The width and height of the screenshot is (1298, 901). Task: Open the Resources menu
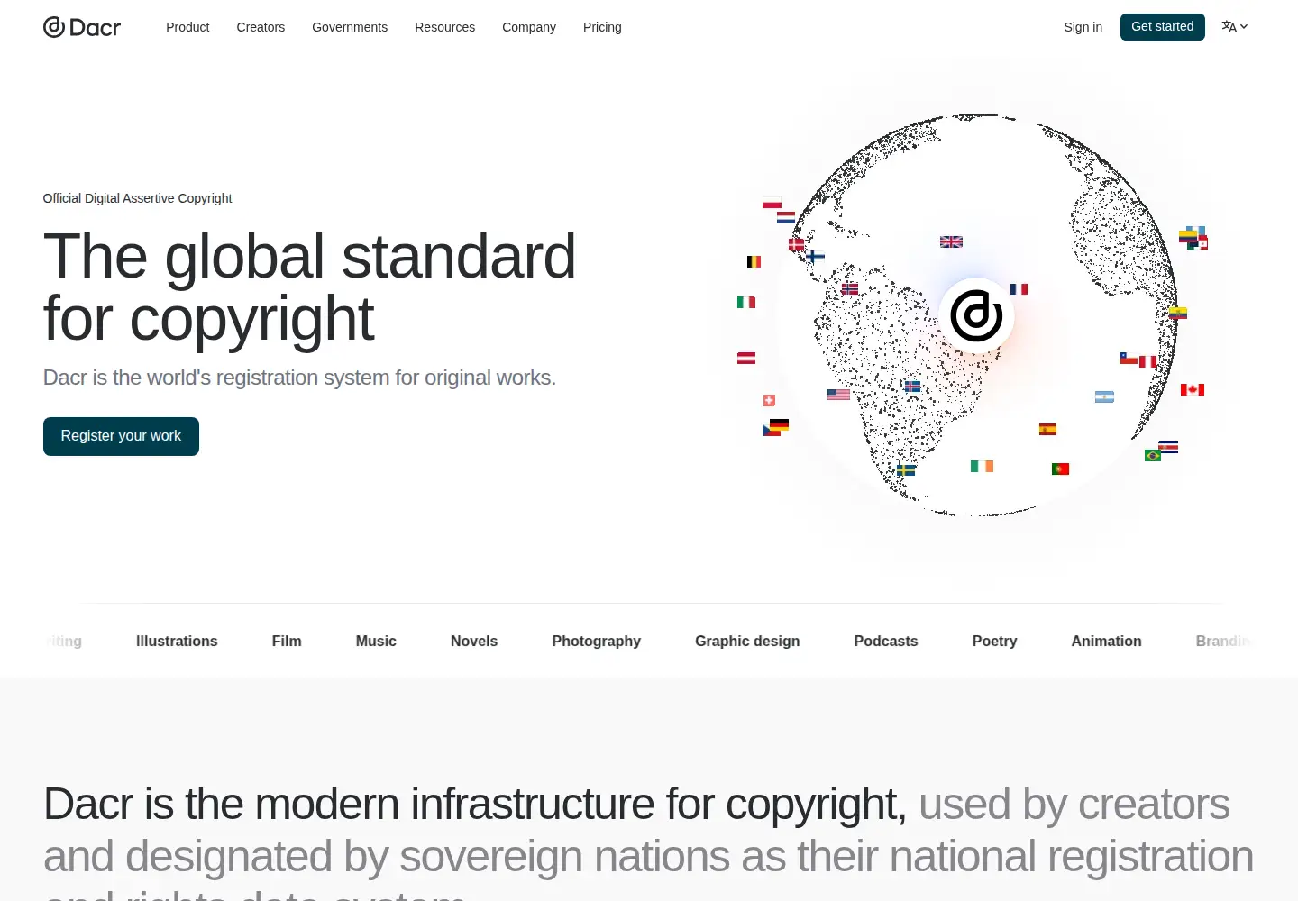pos(444,27)
